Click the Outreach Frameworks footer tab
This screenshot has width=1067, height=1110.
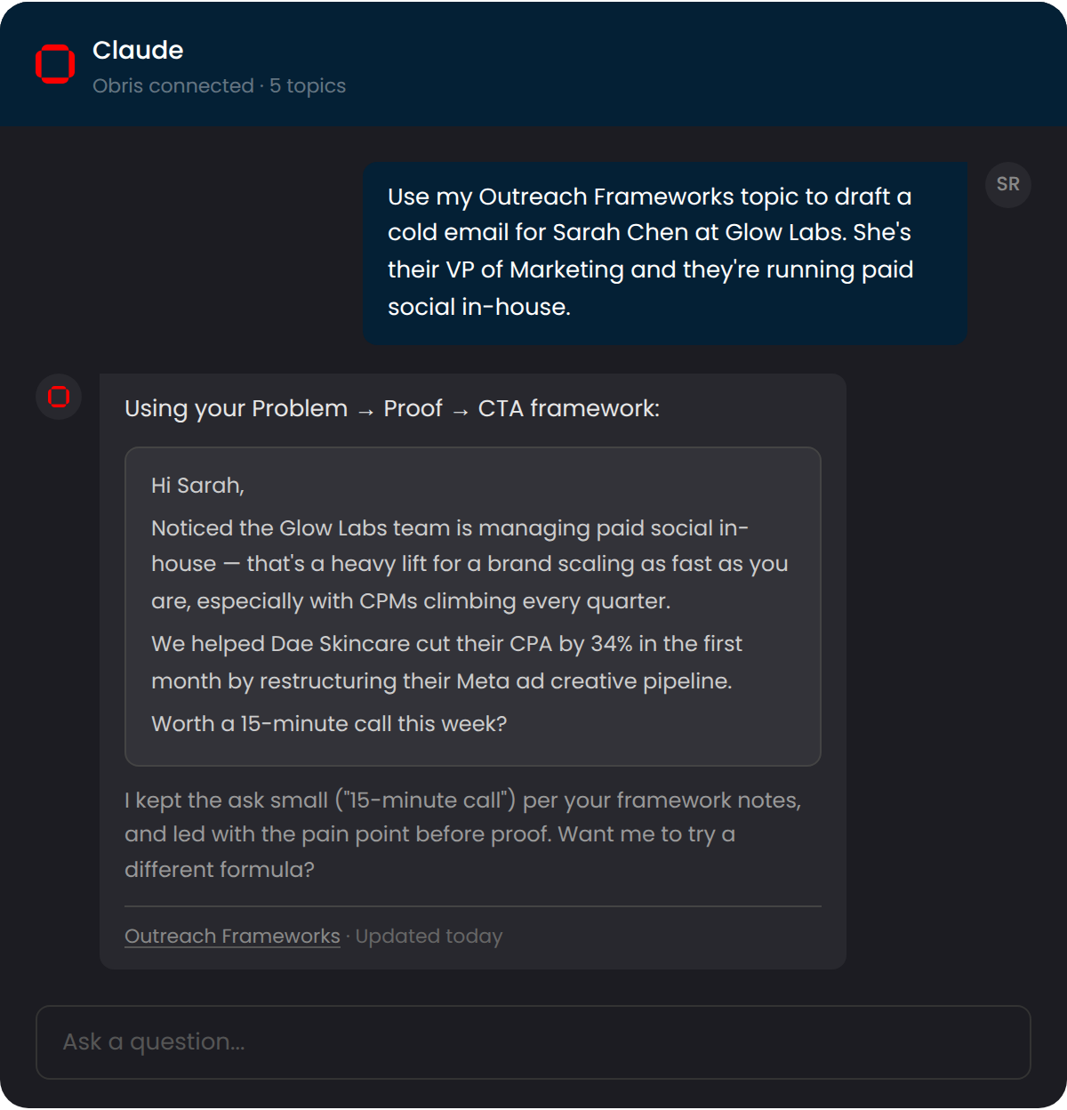232,936
